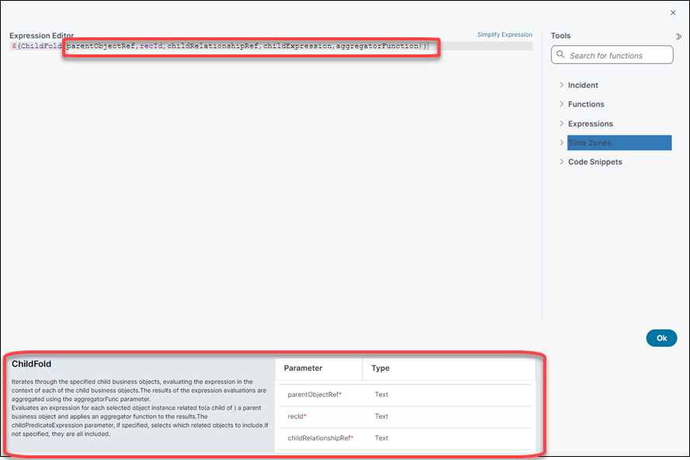Screen dimensions: 690x460
Task: Expand the Expressions category arrow
Action: [x=561, y=124]
